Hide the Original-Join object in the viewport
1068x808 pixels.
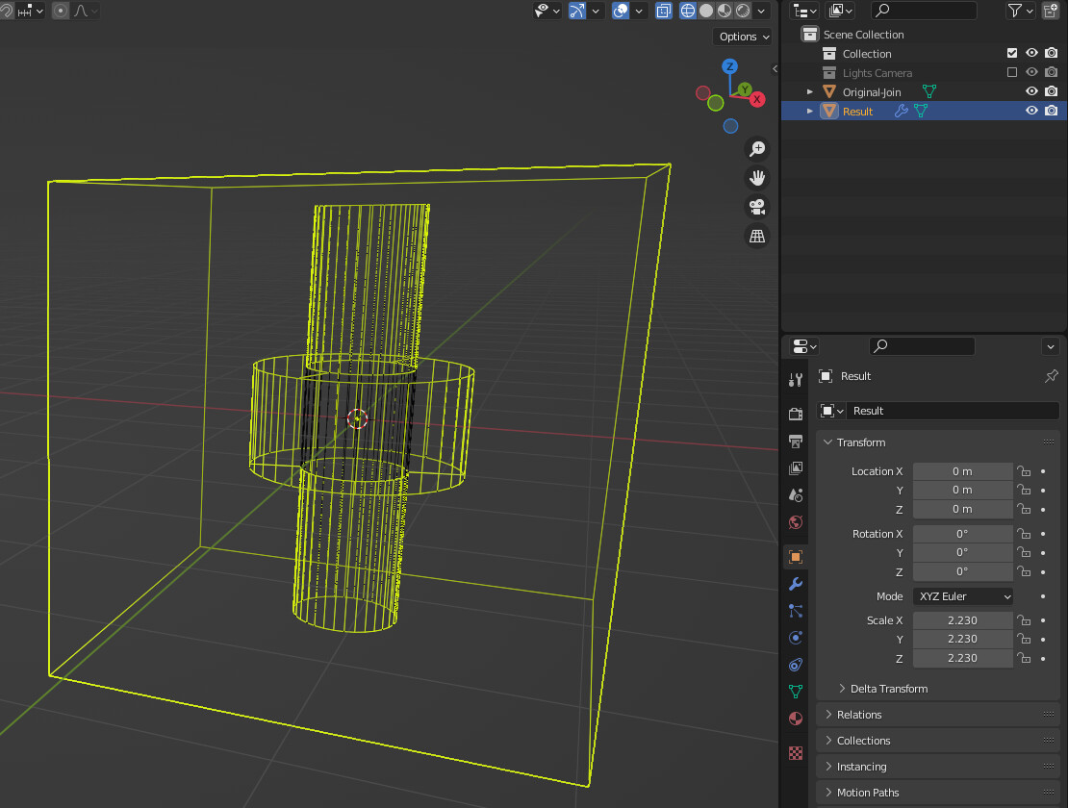click(x=1031, y=91)
